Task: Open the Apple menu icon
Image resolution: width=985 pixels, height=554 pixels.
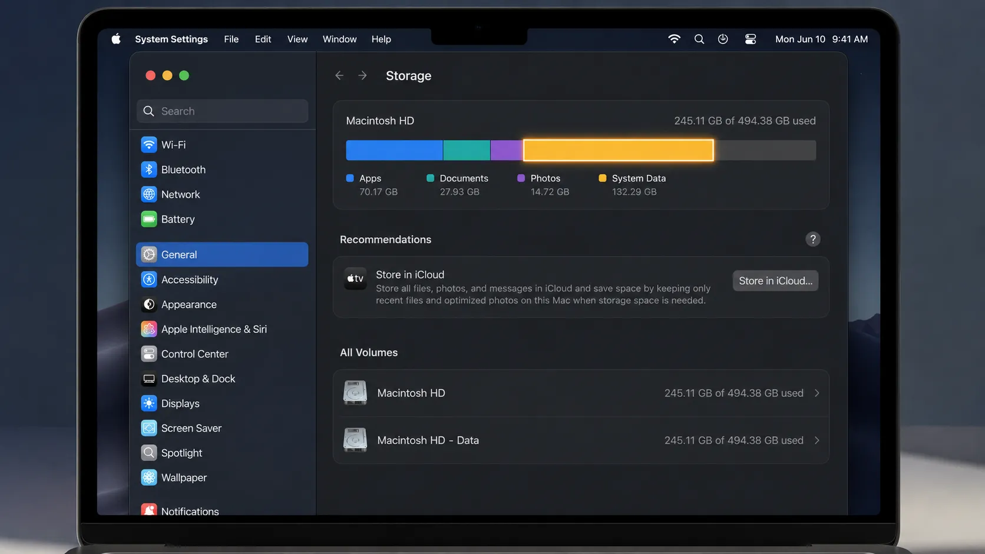Action: pyautogui.click(x=116, y=39)
